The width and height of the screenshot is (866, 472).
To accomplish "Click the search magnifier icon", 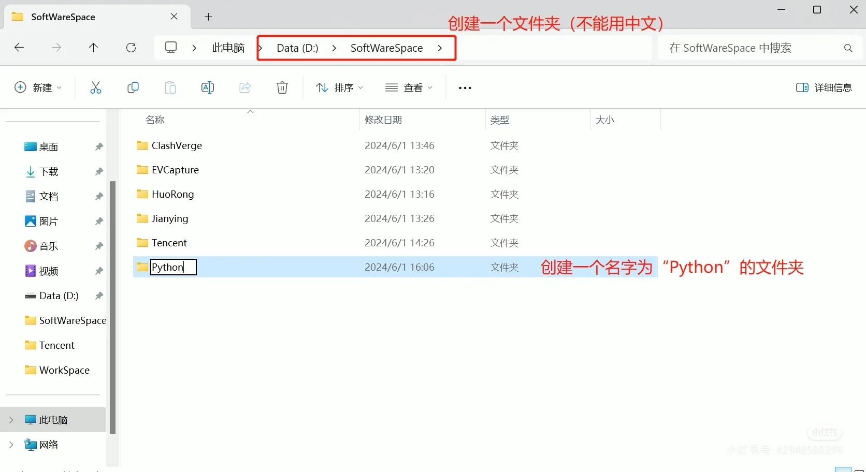I will pos(848,48).
